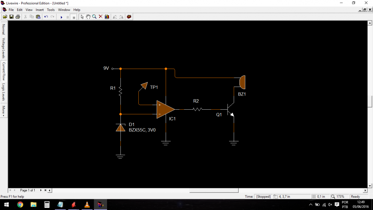This screenshot has height=210, width=373.
Task: Open the graph chart tool
Action: pos(107,17)
